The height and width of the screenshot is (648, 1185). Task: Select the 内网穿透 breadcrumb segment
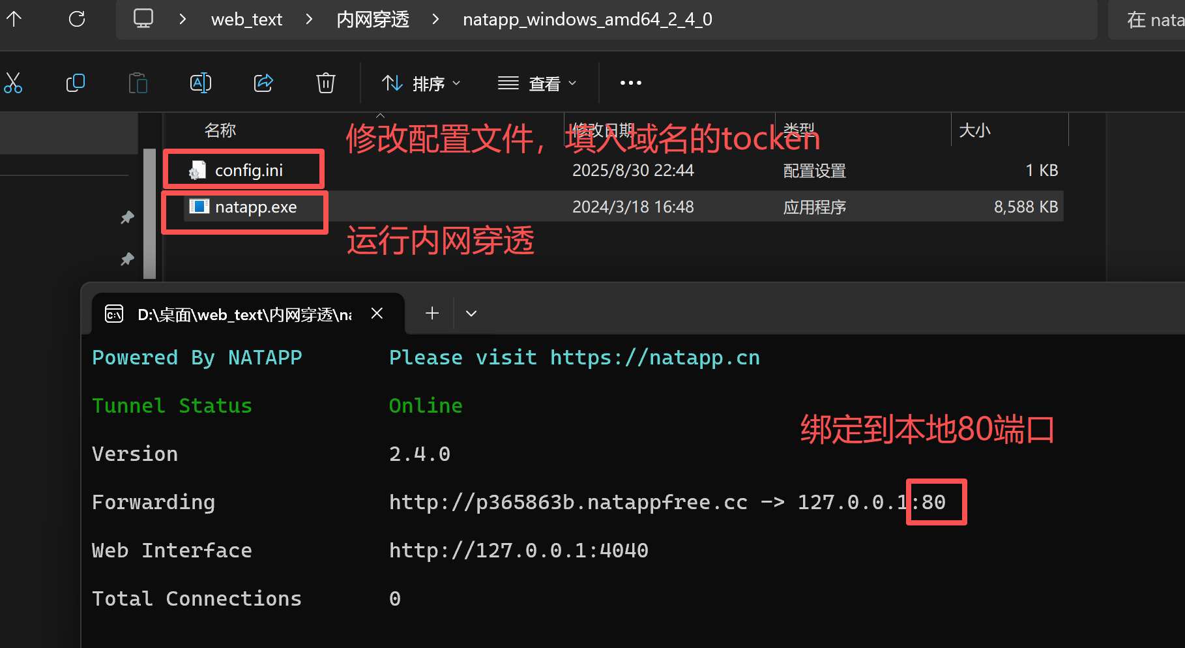coord(373,20)
